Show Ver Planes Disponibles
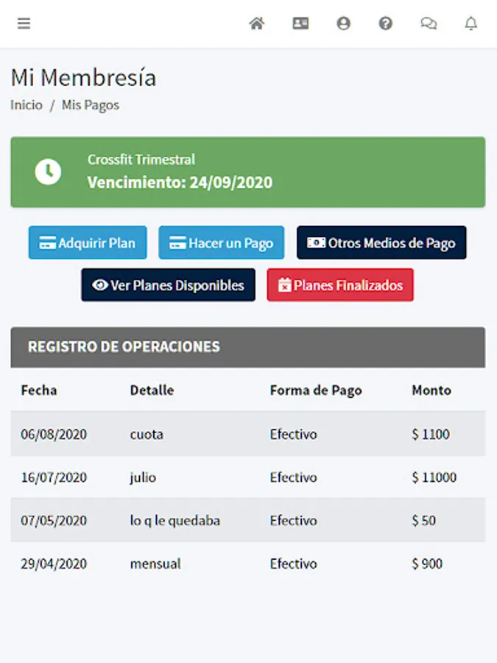The height and width of the screenshot is (663, 497). [x=168, y=284]
